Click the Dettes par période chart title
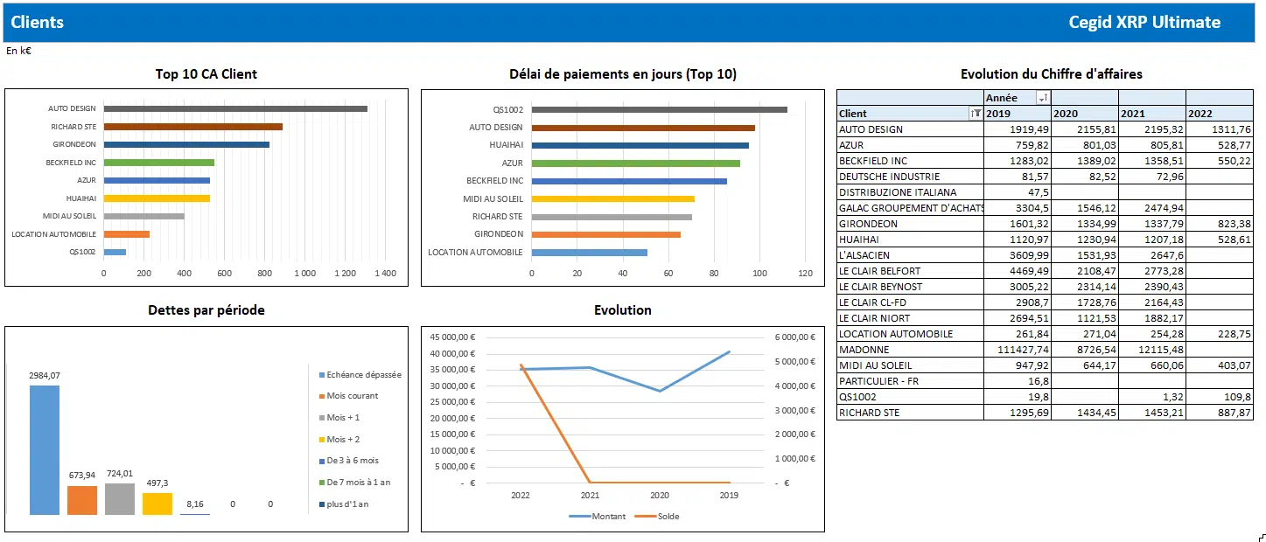 click(206, 310)
